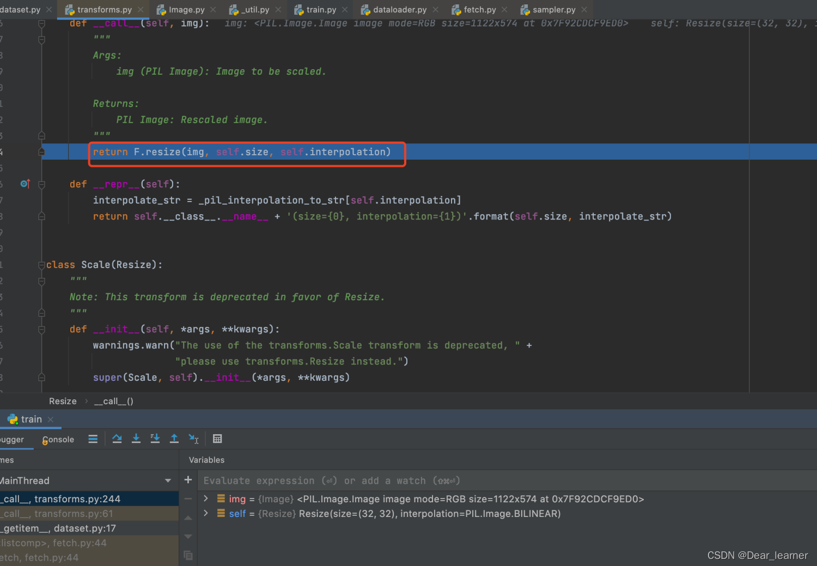817x566 pixels.
Task: Select the Debugger tab
Action: (x=12, y=439)
